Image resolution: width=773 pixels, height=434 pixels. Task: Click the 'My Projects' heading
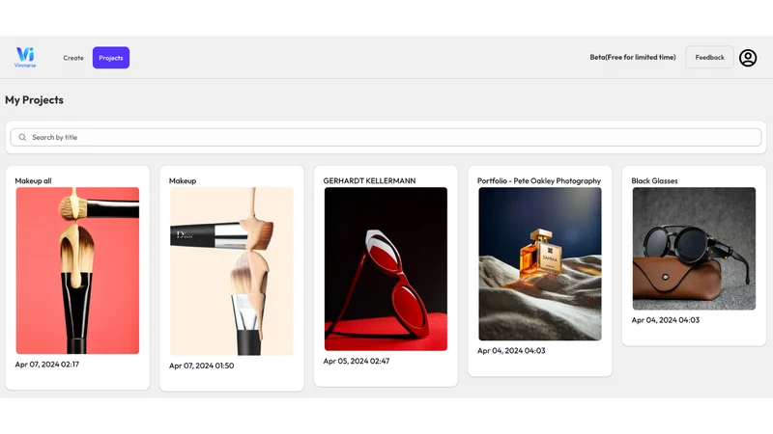click(x=34, y=100)
